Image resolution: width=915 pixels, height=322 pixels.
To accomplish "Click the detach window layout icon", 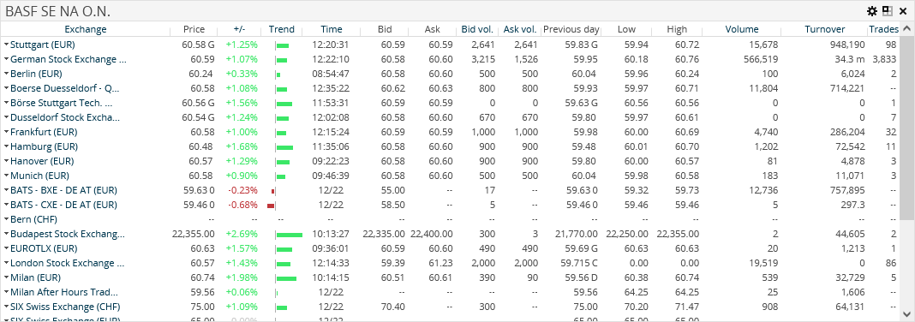I will point(887,11).
